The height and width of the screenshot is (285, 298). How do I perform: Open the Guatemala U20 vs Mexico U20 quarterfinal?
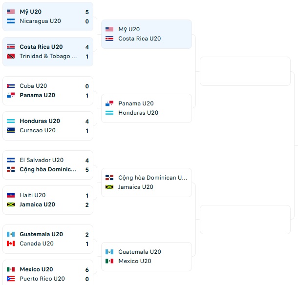tap(146, 256)
